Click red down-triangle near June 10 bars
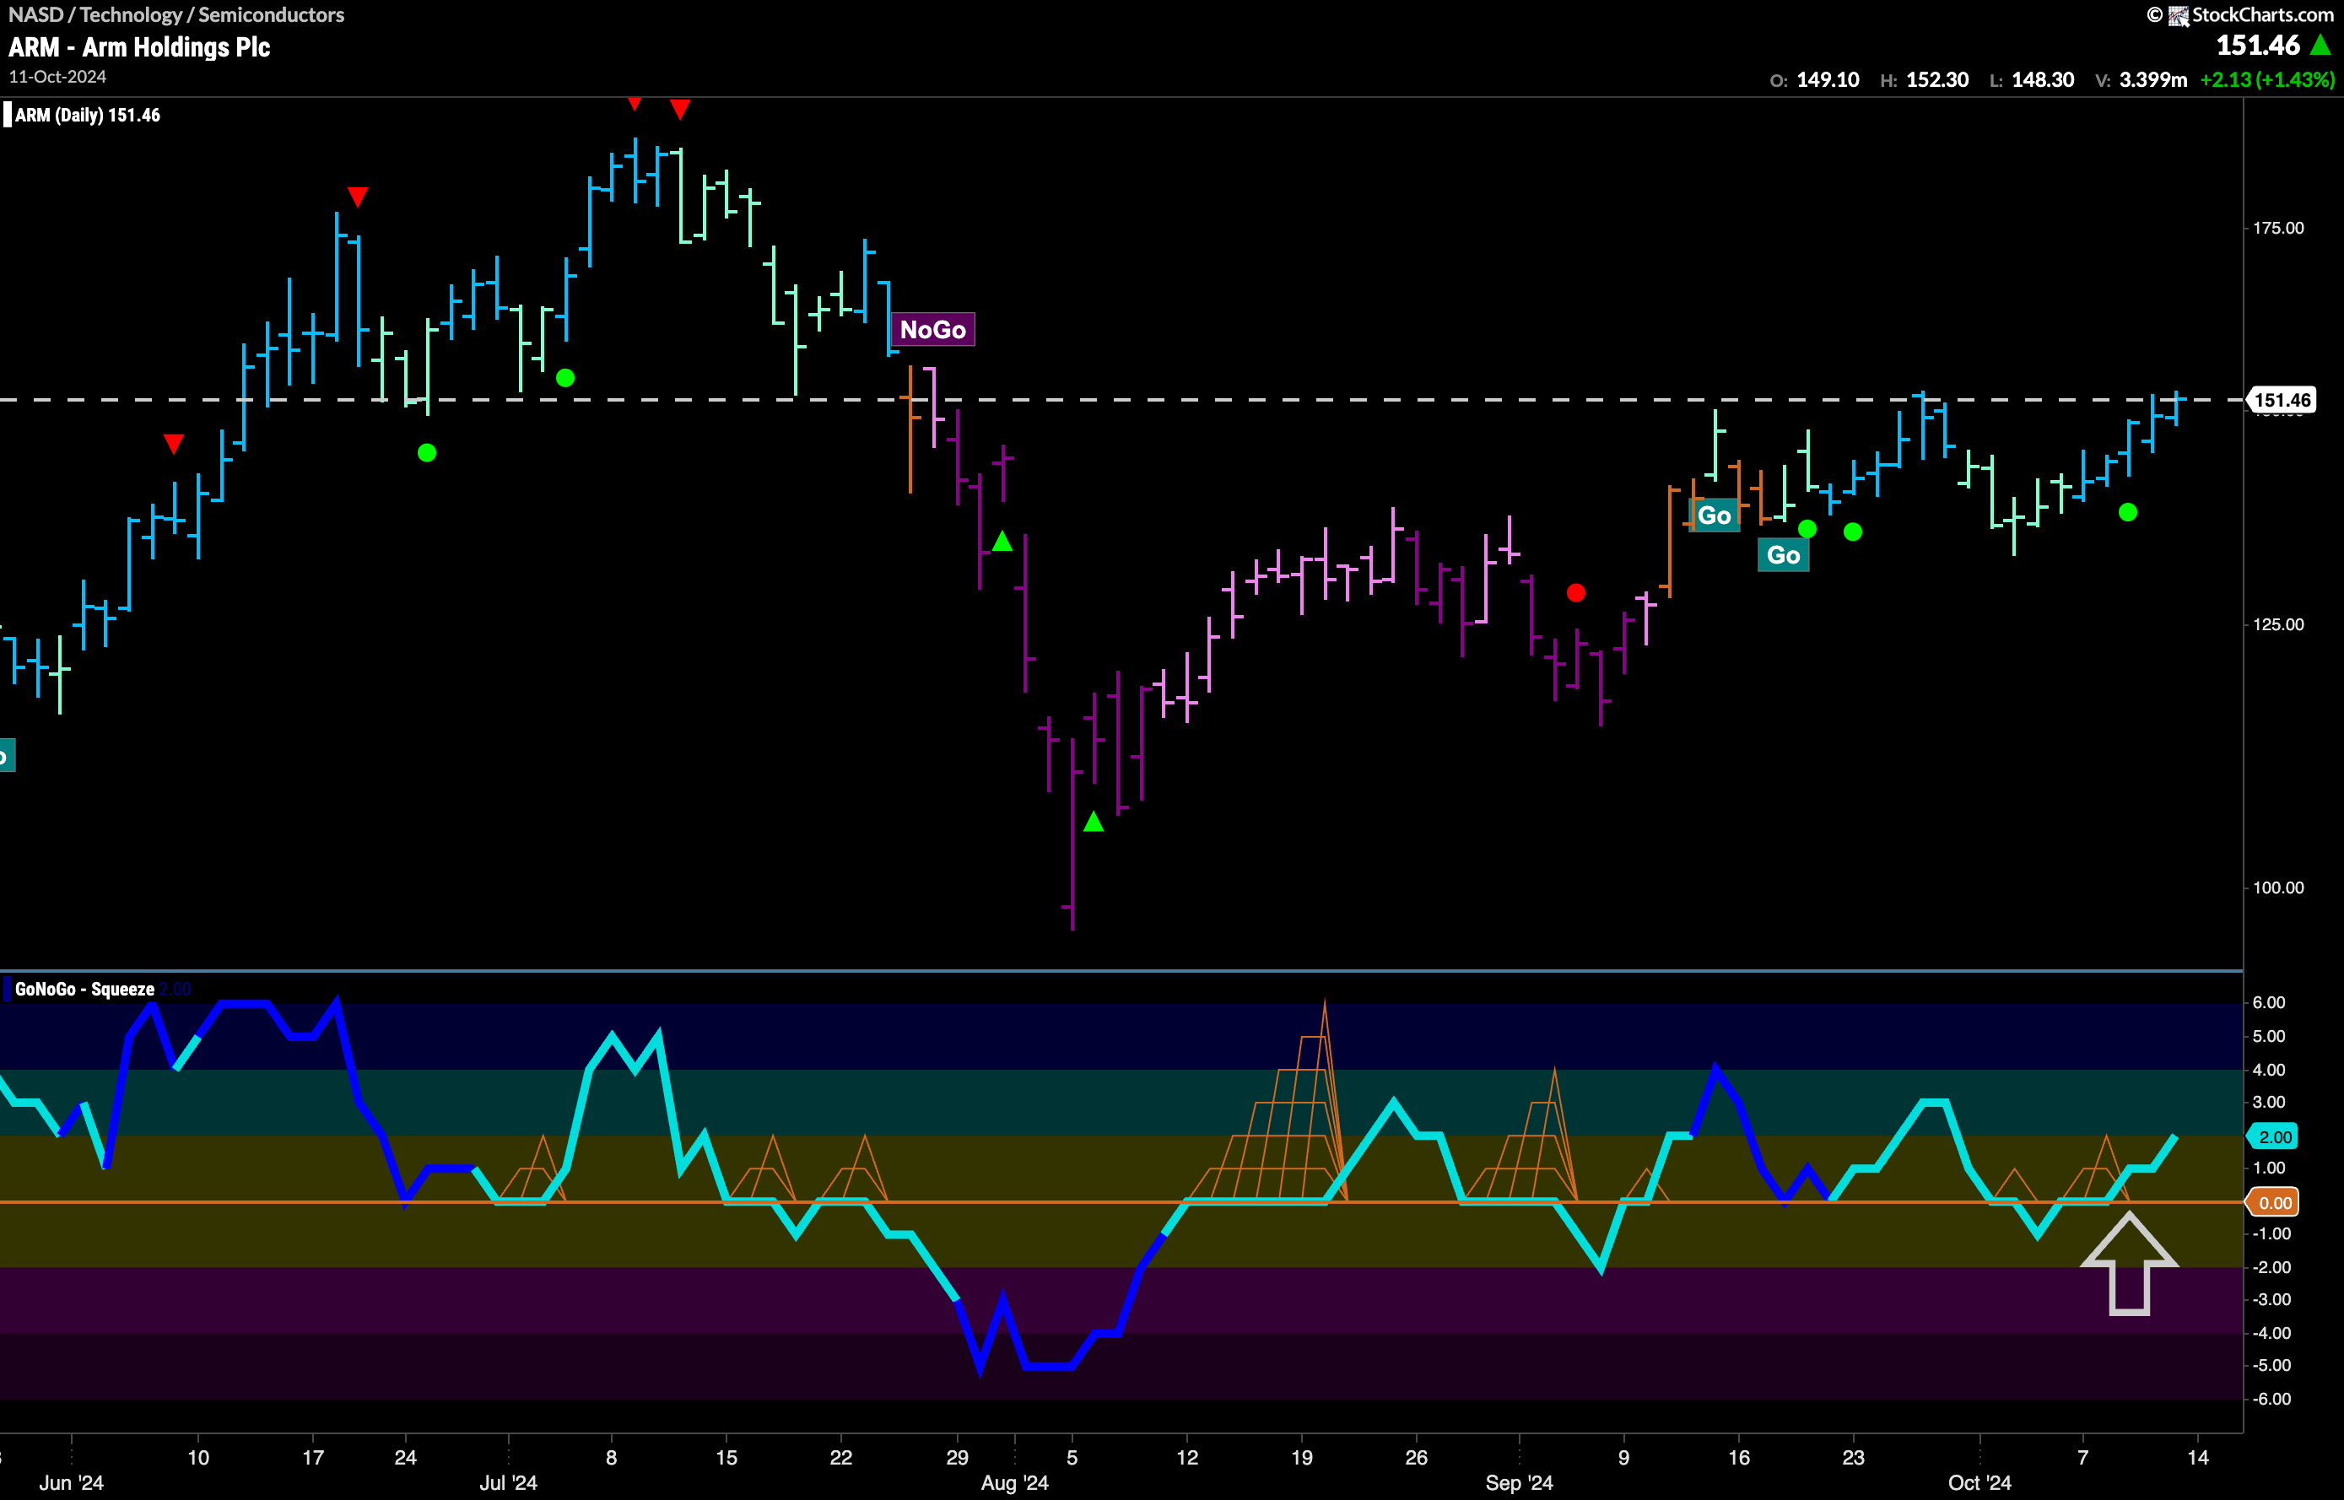This screenshot has height=1500, width=2344. pos(174,444)
